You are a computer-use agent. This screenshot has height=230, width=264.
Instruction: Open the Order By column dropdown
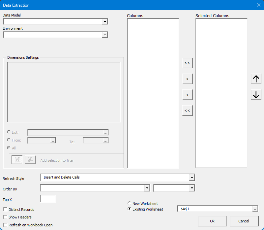click(147, 188)
